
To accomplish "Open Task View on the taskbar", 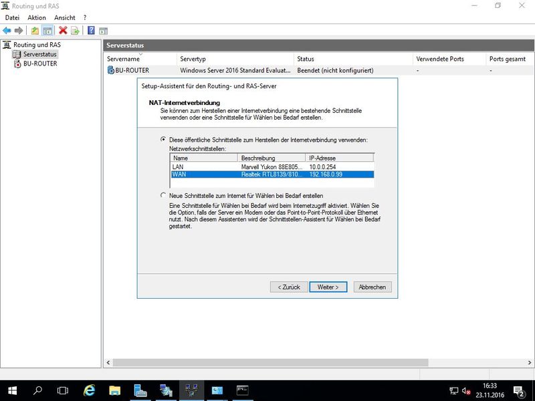I will tap(63, 390).
